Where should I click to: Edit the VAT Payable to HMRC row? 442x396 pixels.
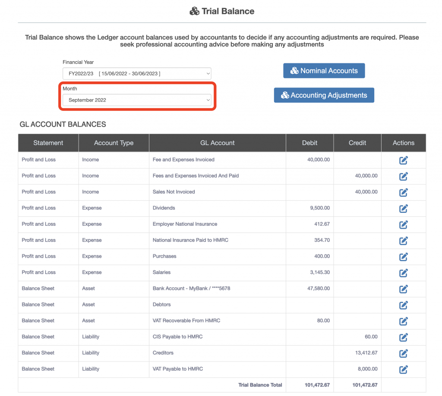coord(403,369)
